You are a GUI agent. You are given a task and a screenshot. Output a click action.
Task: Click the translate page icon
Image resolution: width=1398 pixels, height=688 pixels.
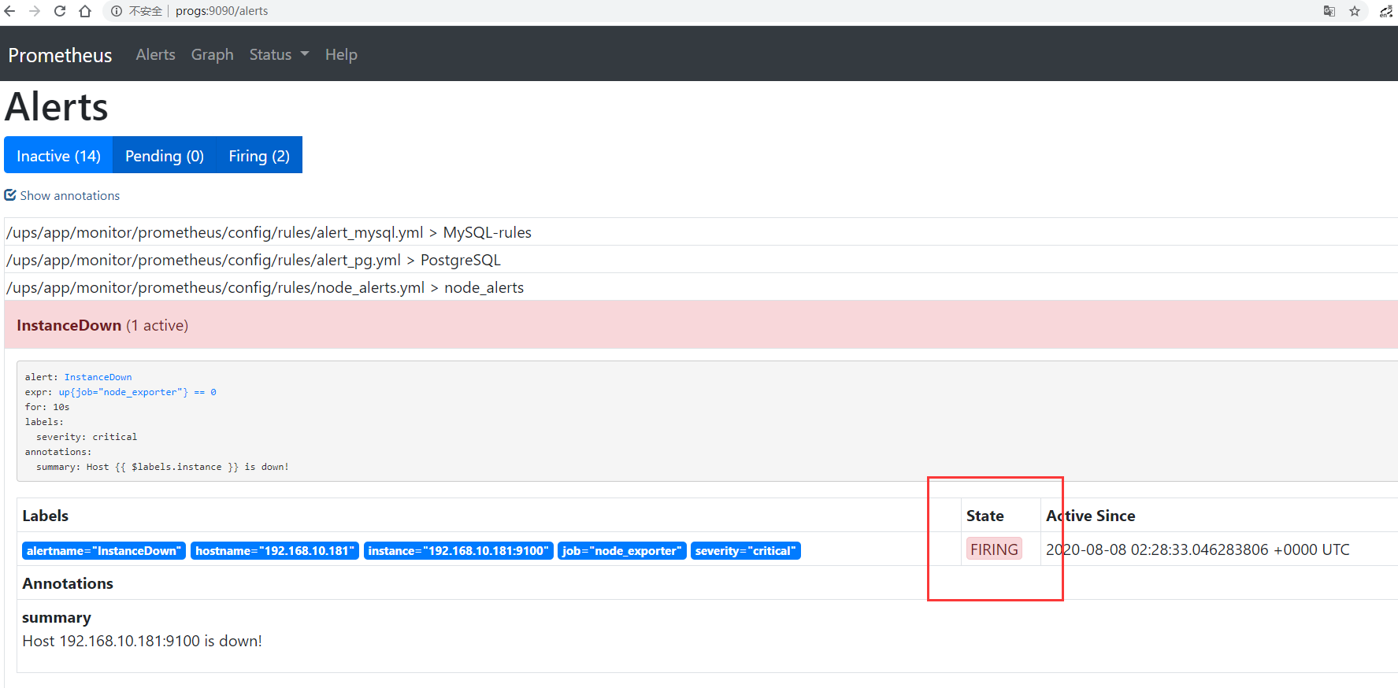click(1329, 11)
